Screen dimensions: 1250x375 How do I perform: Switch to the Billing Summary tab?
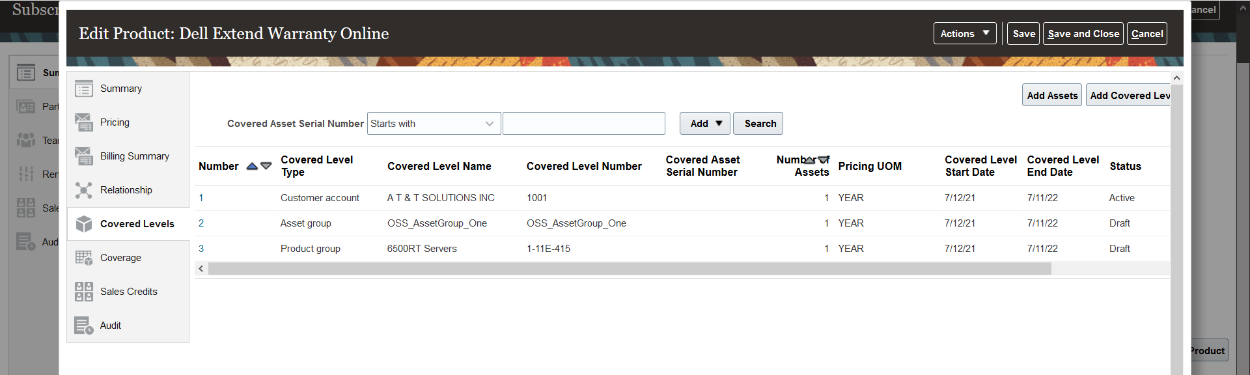(128, 156)
